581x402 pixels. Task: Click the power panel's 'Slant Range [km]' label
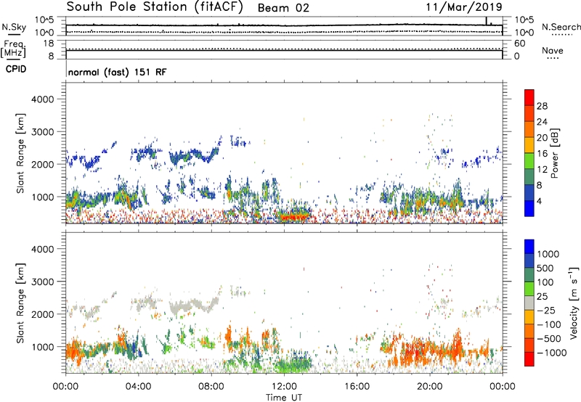[20, 153]
